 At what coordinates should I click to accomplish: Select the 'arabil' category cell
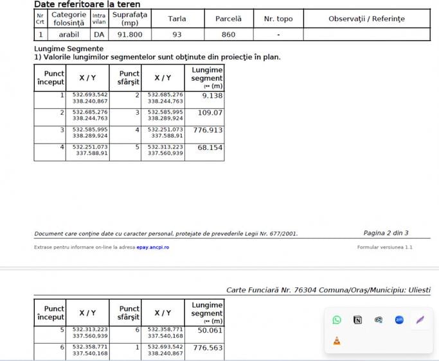(64, 35)
